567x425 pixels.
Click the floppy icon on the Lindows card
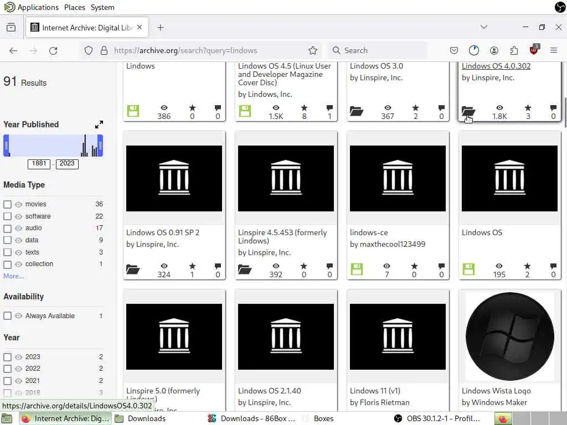[133, 111]
